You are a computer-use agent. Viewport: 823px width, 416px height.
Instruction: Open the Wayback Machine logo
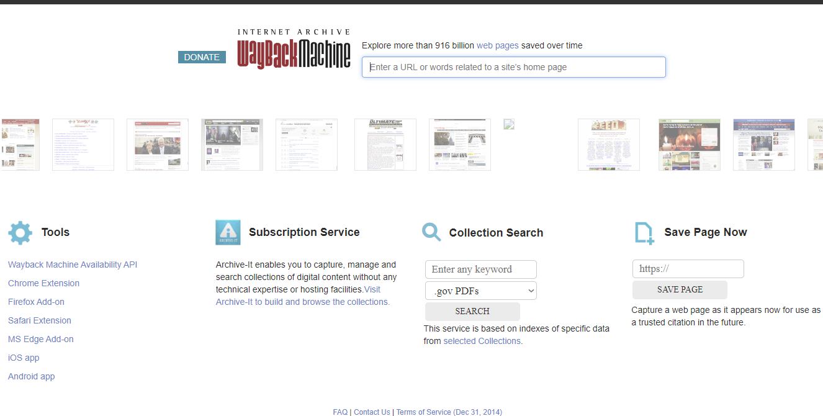[294, 49]
